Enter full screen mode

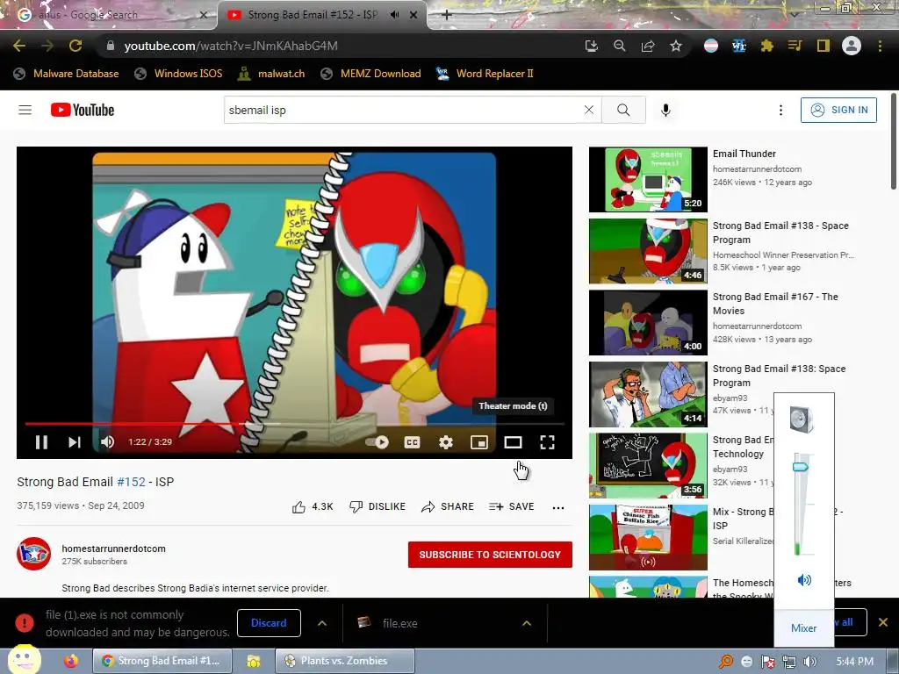[x=547, y=442]
